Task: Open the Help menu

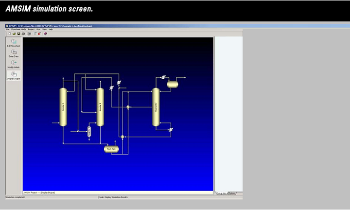Action: point(51,29)
